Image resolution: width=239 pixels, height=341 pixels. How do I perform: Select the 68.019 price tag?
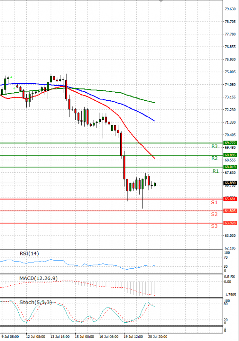coord(230,167)
